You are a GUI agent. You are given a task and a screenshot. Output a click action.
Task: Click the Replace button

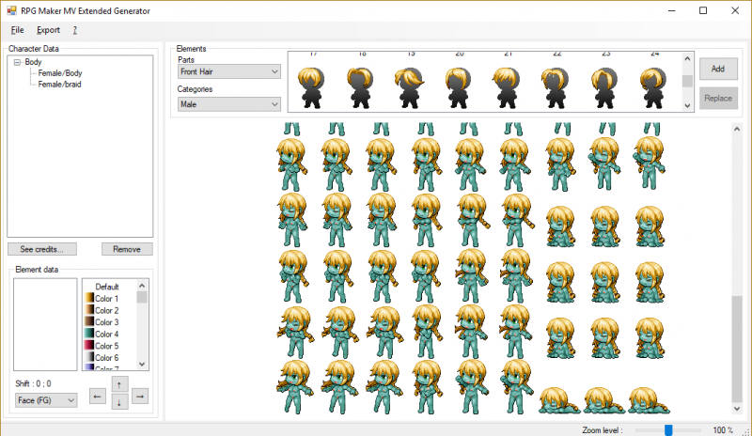(x=718, y=98)
